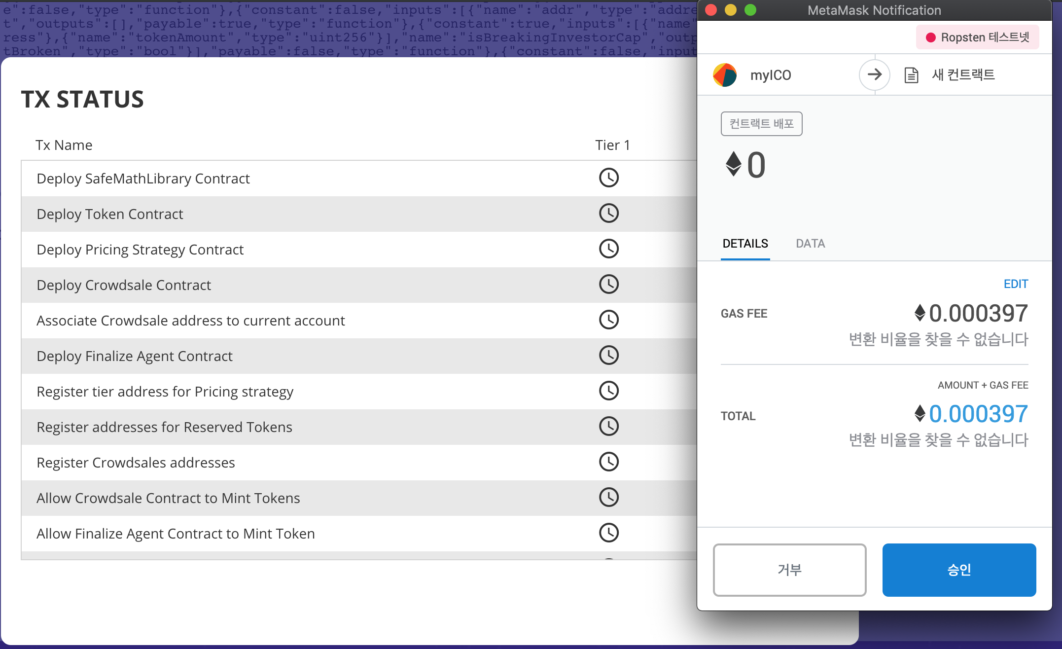Screen dimensions: 1062x649
Task: Click the 컨트랙트 배포 contract deployment label
Action: 761,124
